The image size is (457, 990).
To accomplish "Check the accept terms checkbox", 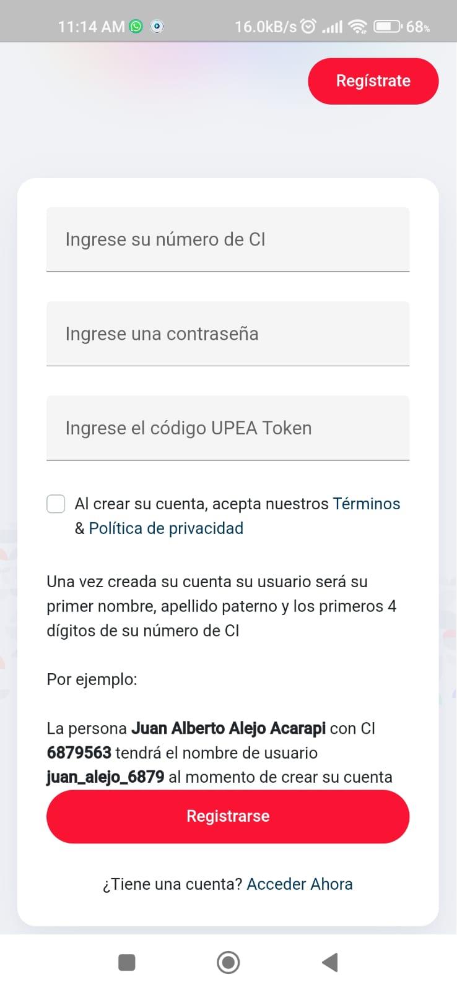I will 56,504.
